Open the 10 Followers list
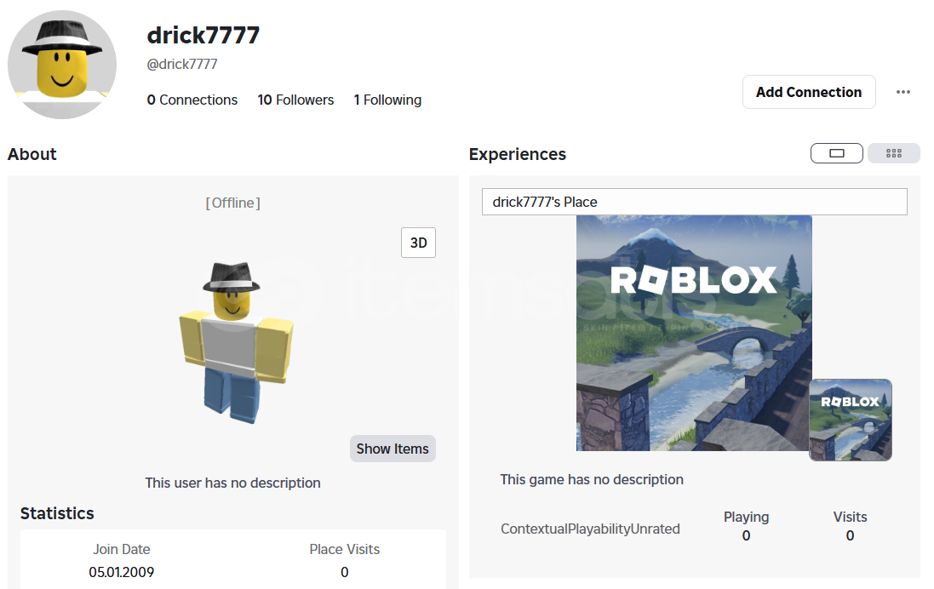Image resolution: width=934 pixels, height=589 pixels. click(x=295, y=100)
